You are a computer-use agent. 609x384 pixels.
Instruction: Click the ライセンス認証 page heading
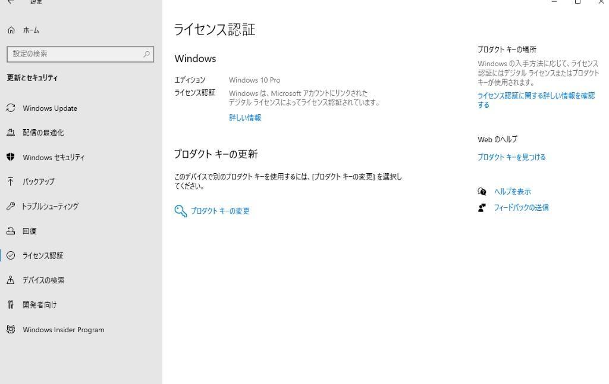click(x=214, y=30)
